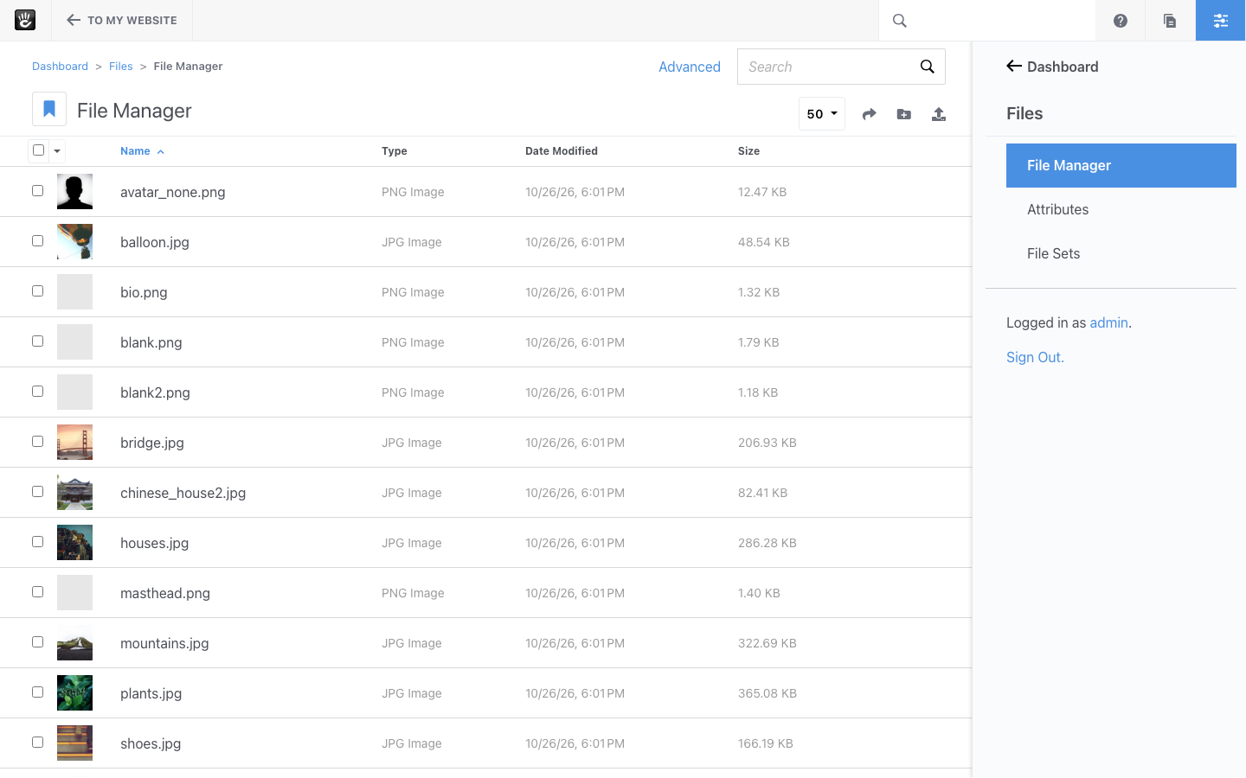
Task: Check the balloon.jpg row checkbox
Action: (37, 241)
